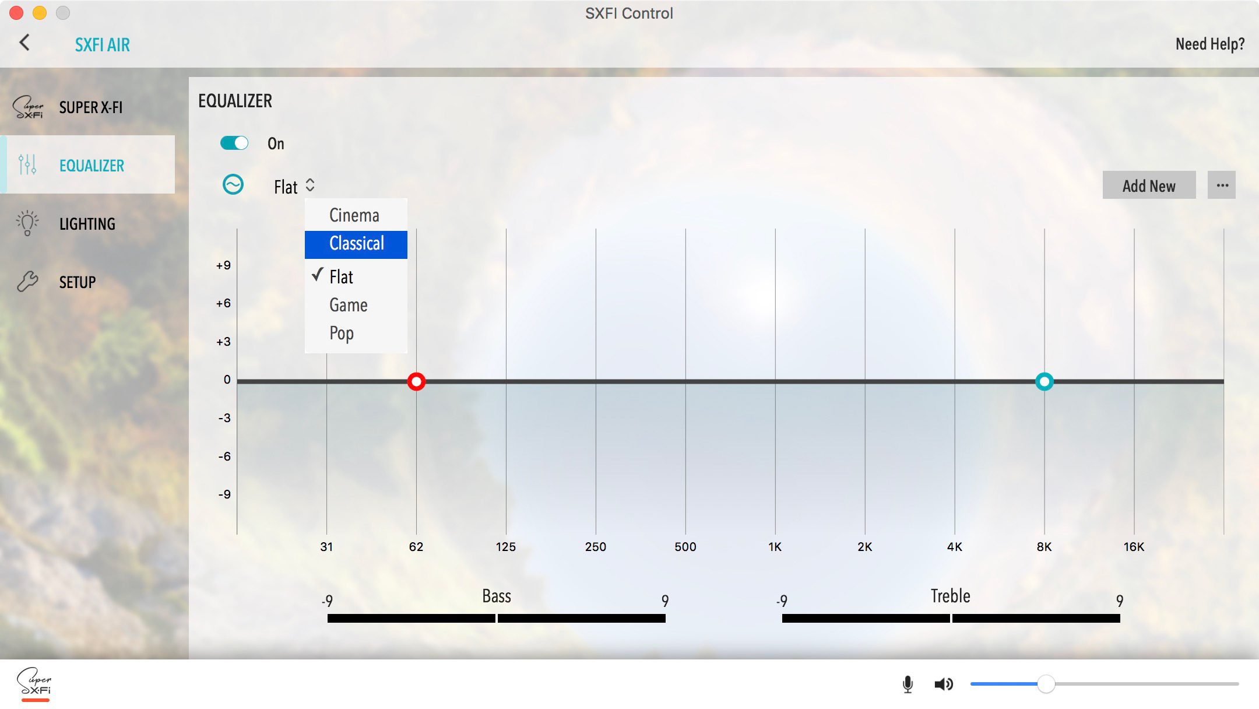Viewport: 1259px width, 709px height.
Task: Choose the Cinema preset option
Action: pyautogui.click(x=354, y=215)
